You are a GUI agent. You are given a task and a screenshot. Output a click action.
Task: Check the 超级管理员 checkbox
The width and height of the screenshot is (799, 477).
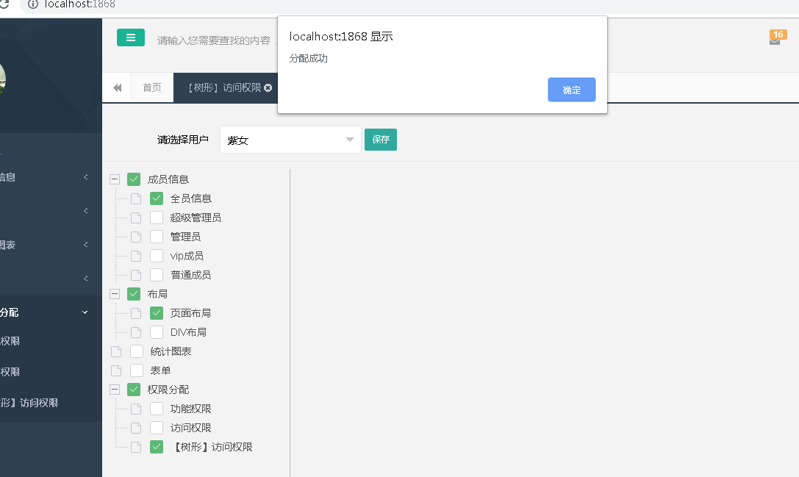(157, 218)
